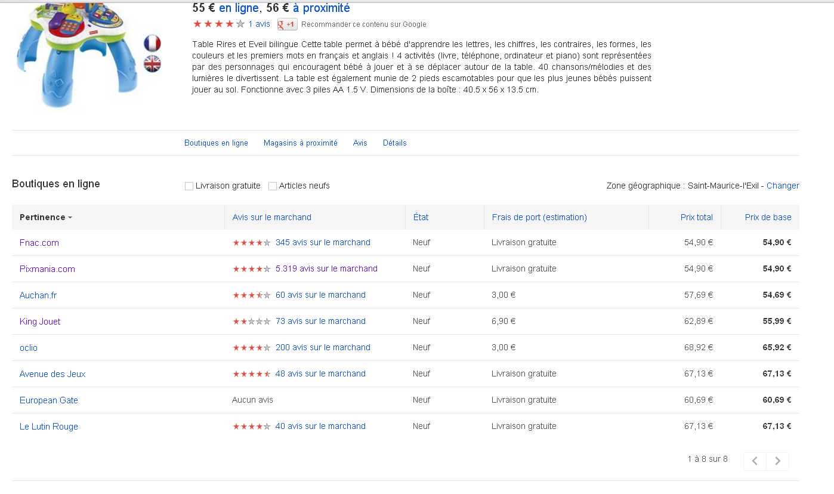Go to previous results page arrow

tap(755, 461)
